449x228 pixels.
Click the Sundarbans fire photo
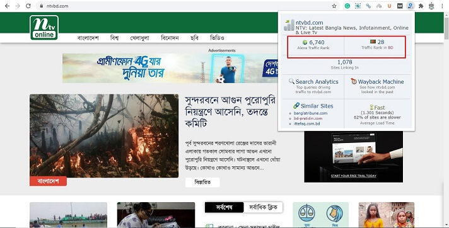tap(104, 135)
